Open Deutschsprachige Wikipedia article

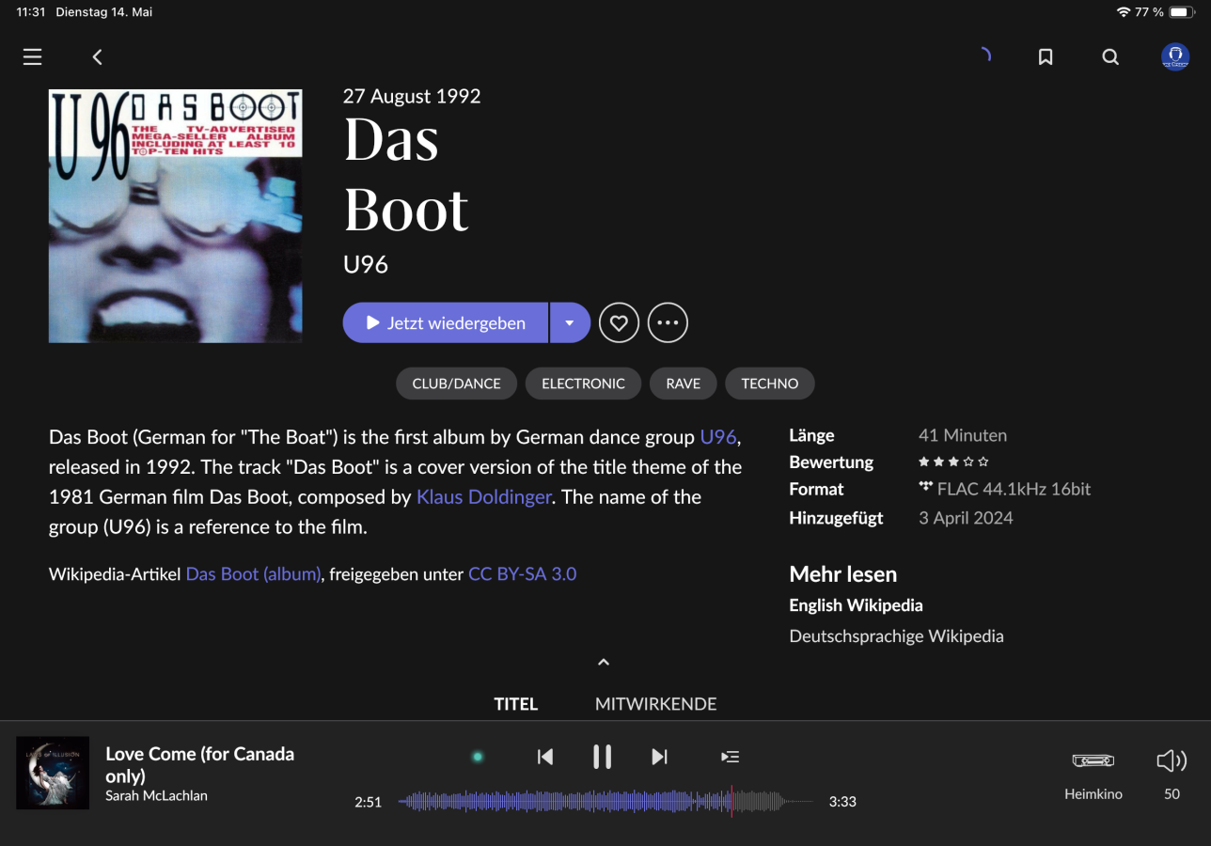click(896, 636)
